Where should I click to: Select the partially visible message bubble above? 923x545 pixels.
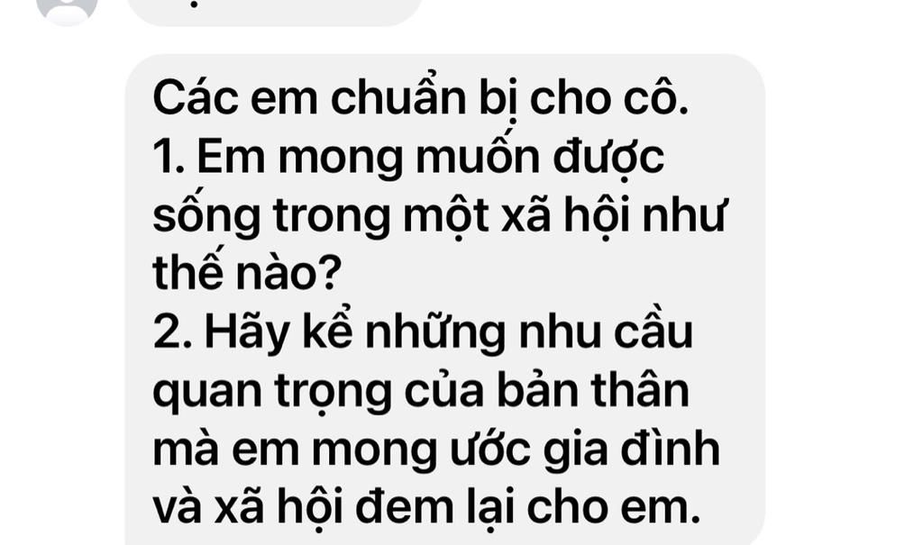coord(274,10)
